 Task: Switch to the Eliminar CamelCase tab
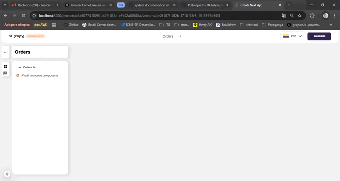[88, 5]
